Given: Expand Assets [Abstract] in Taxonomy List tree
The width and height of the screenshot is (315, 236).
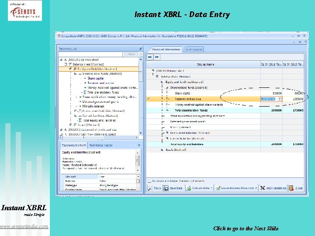Looking at the screenshot, I should click(70, 125).
